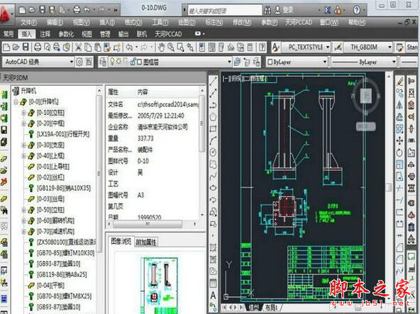Click the keyword search input field
The width and height of the screenshot is (420, 314).
point(224,11)
